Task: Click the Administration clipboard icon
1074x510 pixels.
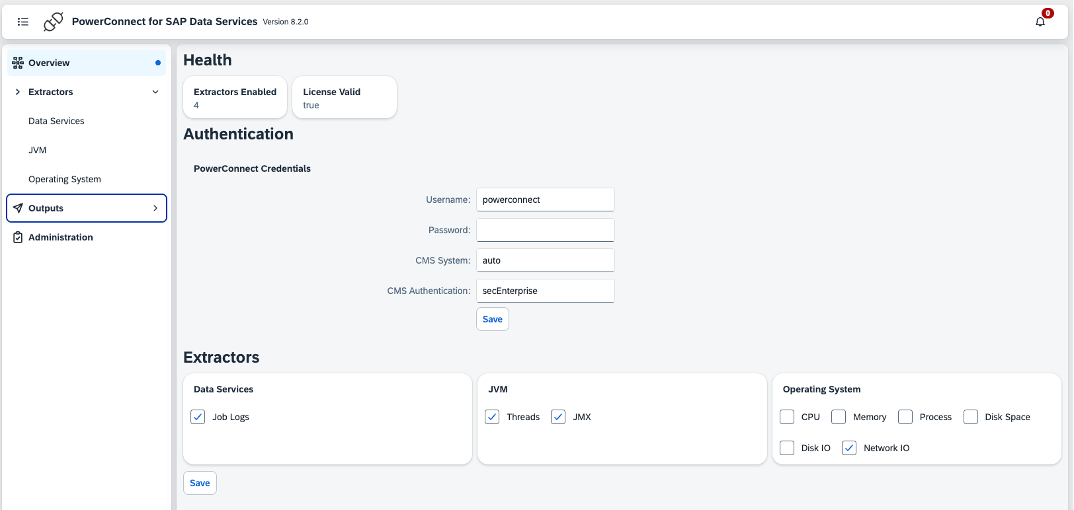Action: 18,237
